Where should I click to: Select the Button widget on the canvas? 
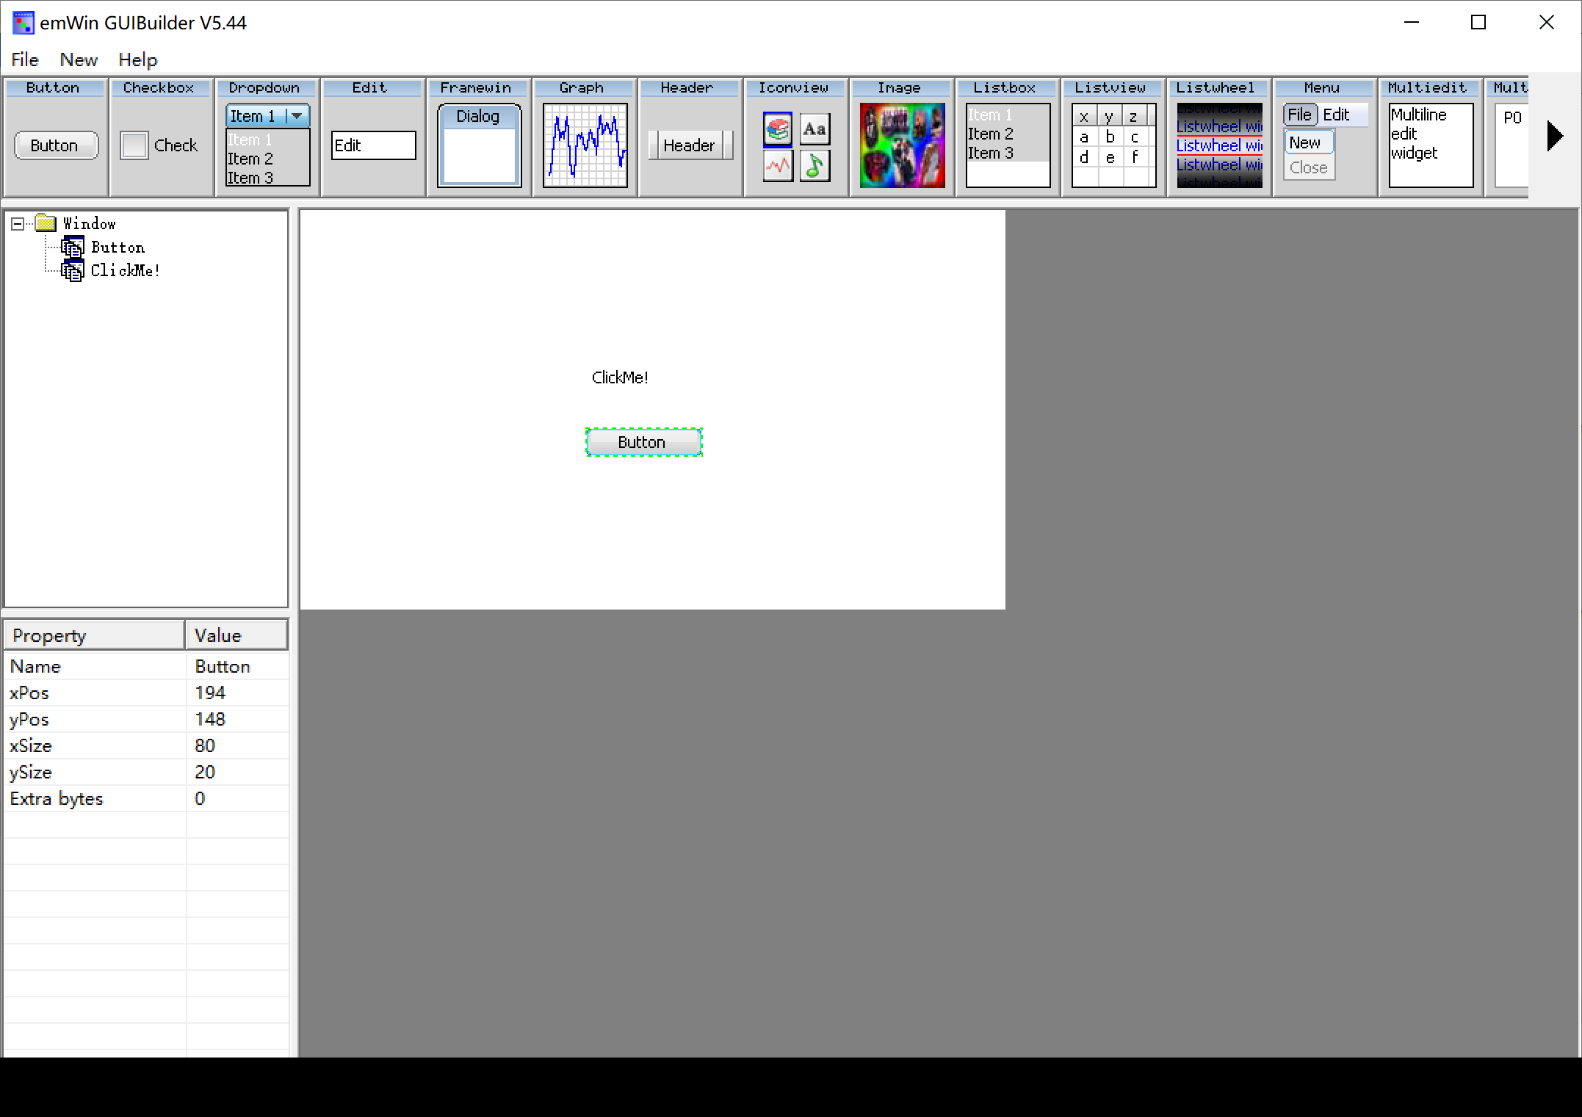[x=643, y=442]
